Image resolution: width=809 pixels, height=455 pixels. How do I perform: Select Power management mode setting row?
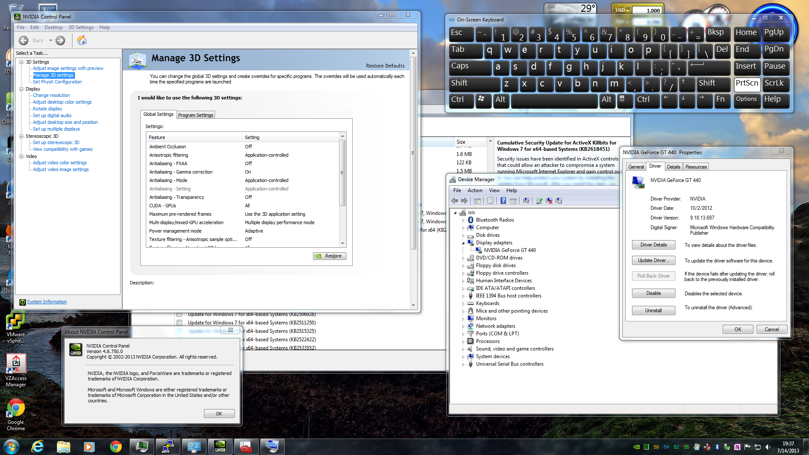coord(242,231)
